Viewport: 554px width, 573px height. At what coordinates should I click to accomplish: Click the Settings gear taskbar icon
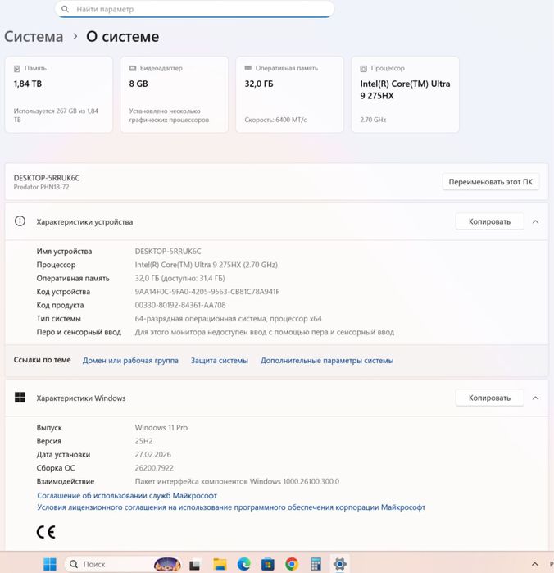(340, 564)
